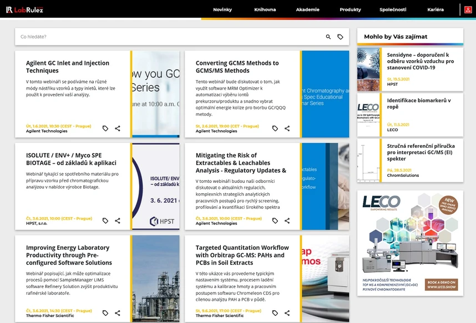Open the Produkty menu
Image resolution: width=476 pixels, height=323 pixels.
[x=350, y=9]
